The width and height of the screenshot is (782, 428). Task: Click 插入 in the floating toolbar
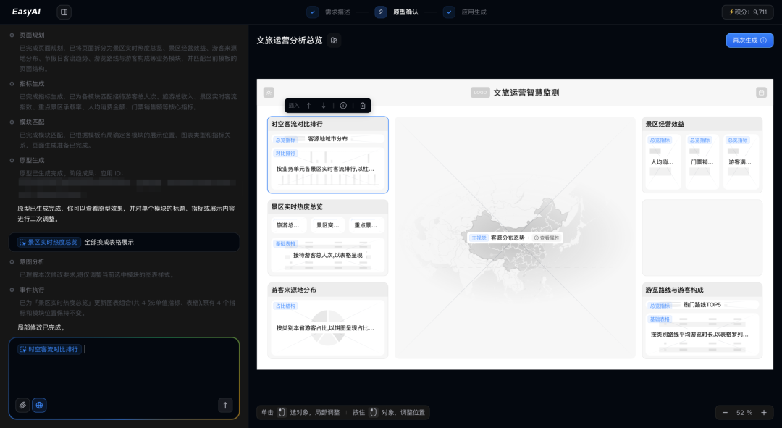click(x=294, y=105)
